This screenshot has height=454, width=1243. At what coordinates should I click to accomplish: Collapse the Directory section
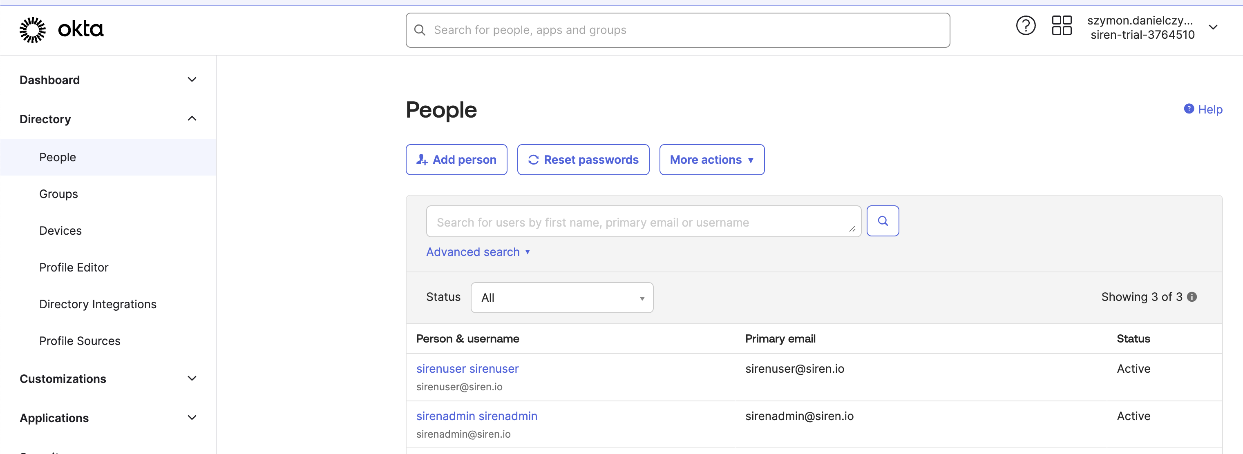coord(192,118)
